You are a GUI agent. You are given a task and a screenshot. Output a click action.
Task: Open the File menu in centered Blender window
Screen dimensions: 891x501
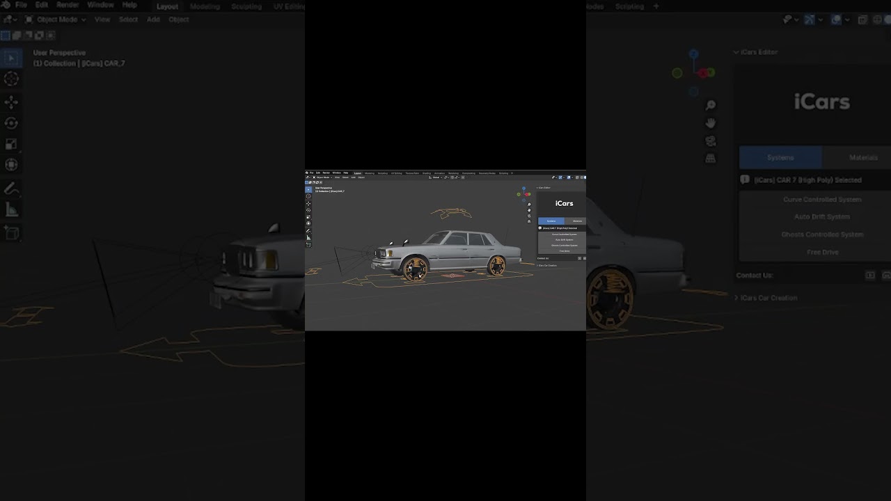(312, 173)
